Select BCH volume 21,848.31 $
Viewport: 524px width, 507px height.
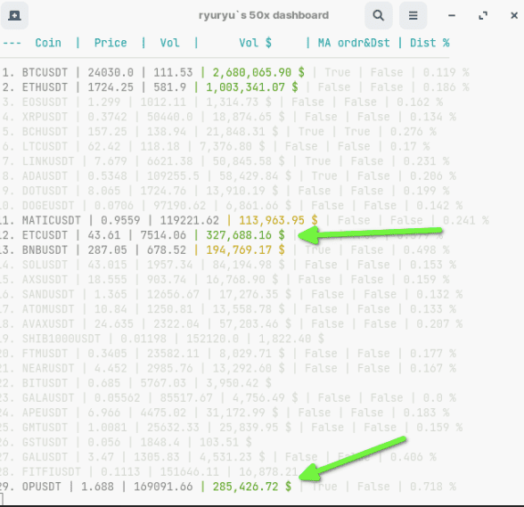242,132
